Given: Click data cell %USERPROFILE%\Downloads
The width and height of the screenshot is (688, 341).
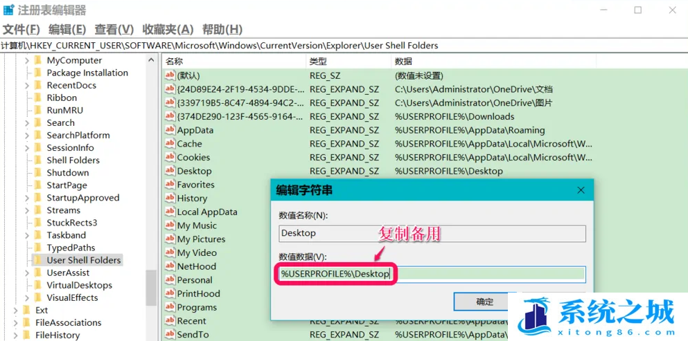Looking at the screenshot, I should pos(455,117).
